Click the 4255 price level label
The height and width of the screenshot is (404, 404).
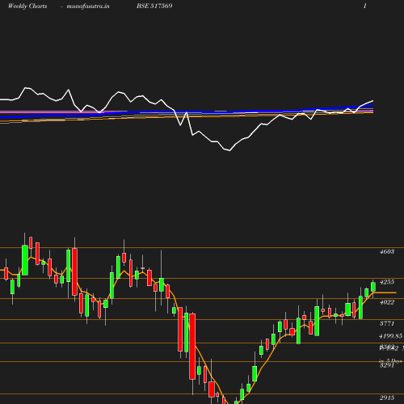(x=387, y=282)
